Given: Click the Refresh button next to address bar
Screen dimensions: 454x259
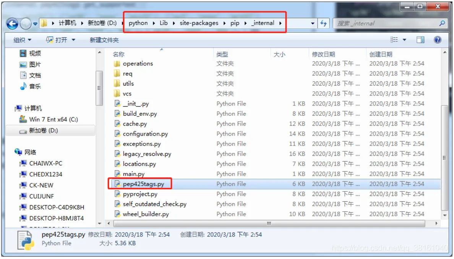Looking at the screenshot, I should pos(323,23).
